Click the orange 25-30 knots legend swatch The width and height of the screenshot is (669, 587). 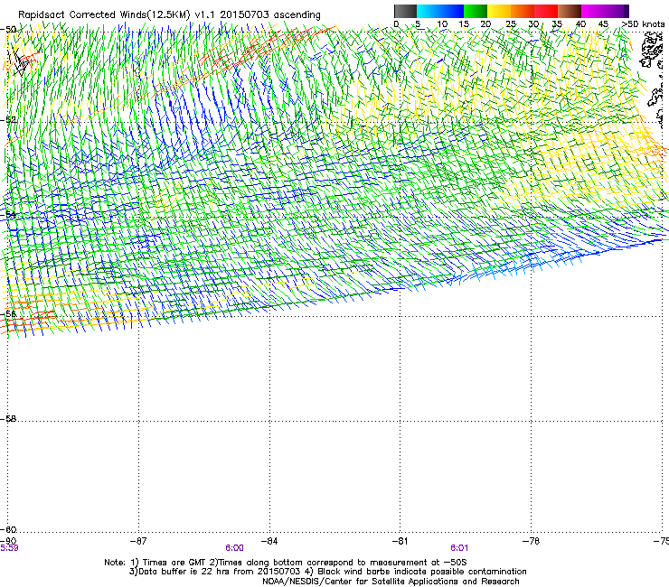(x=523, y=11)
